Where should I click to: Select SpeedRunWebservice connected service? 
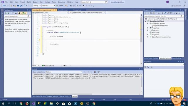(161, 26)
